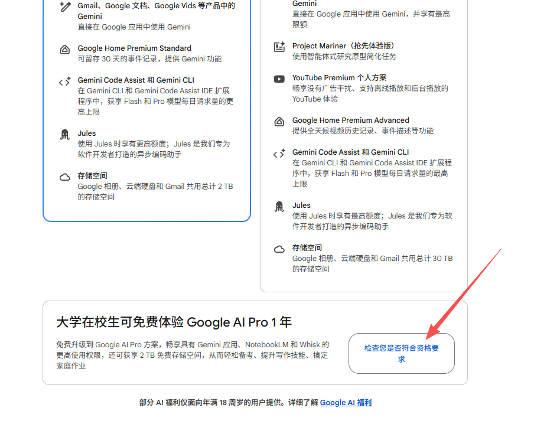
Task: Click the Google Home Premium Advanced heading
Action: pos(350,120)
